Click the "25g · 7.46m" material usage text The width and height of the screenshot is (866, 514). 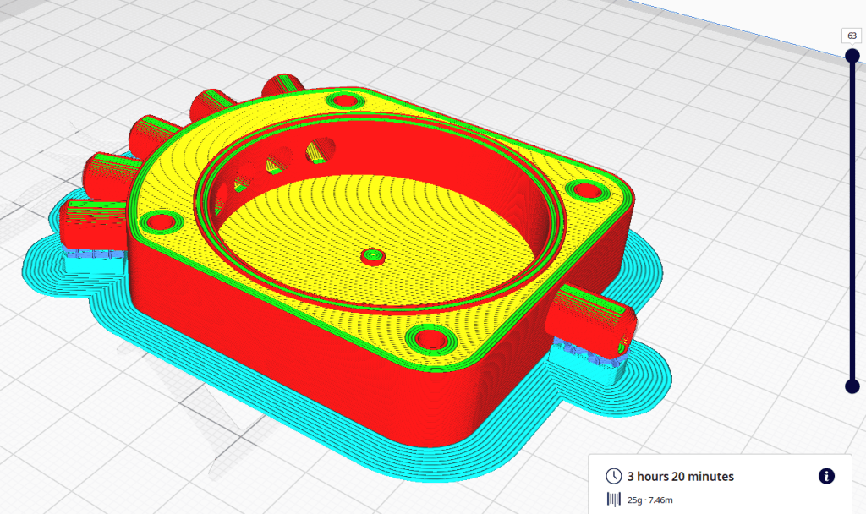pyautogui.click(x=650, y=500)
